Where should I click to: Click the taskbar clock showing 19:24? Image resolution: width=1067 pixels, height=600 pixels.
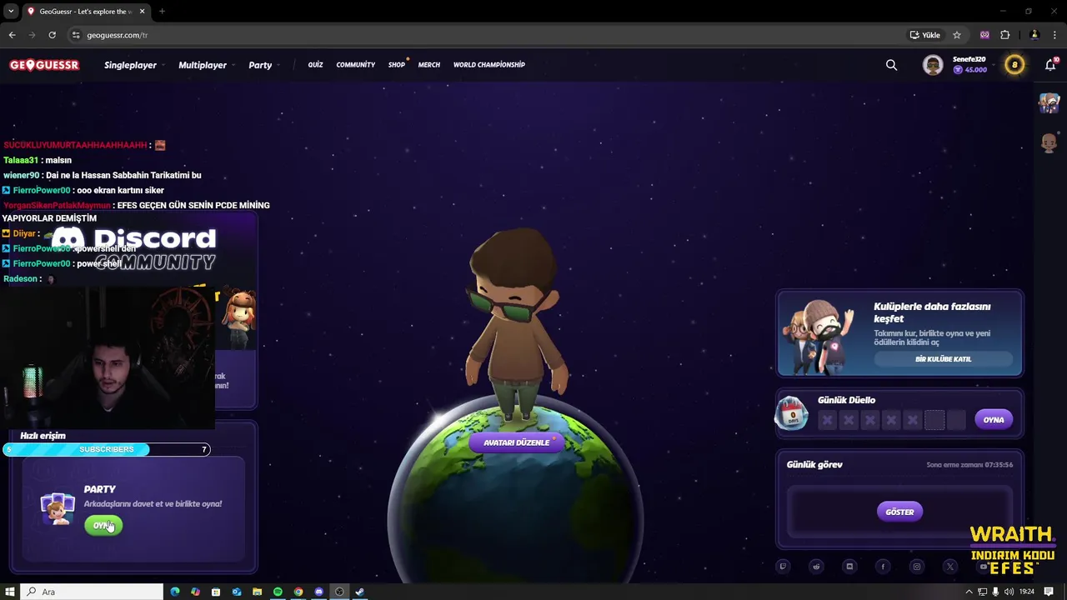click(1027, 592)
